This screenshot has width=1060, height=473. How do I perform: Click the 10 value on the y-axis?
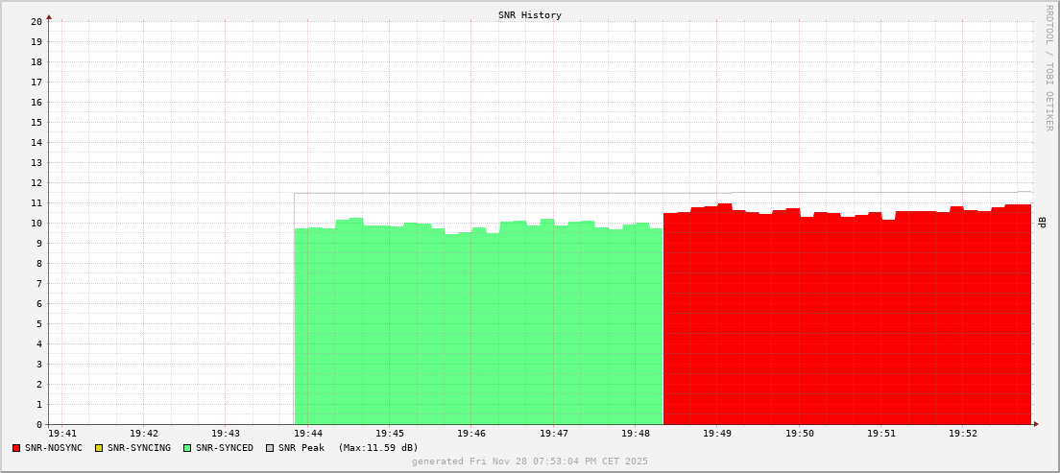tap(36, 223)
